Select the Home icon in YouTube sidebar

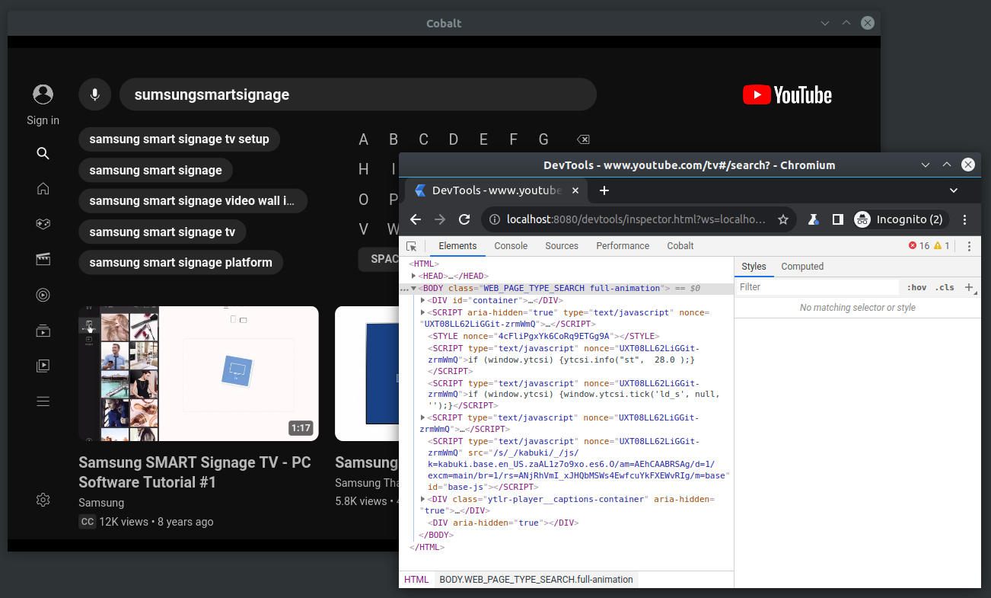(x=43, y=188)
